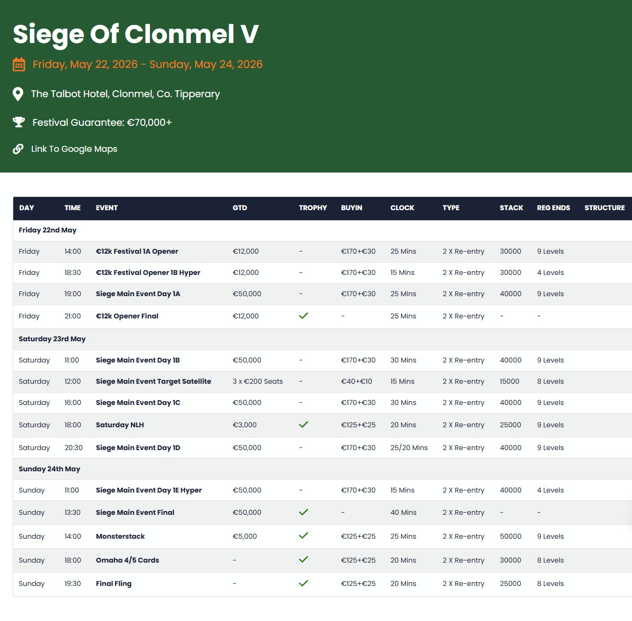Click The Talbot Hotel venue address text
Image resolution: width=632 pixels, height=621 pixels.
point(125,94)
